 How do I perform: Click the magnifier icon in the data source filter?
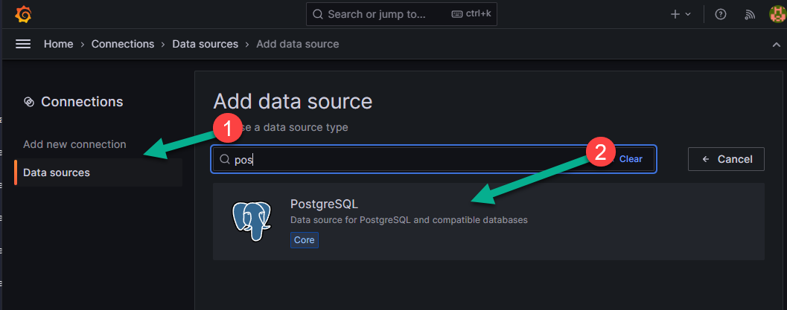(223, 159)
